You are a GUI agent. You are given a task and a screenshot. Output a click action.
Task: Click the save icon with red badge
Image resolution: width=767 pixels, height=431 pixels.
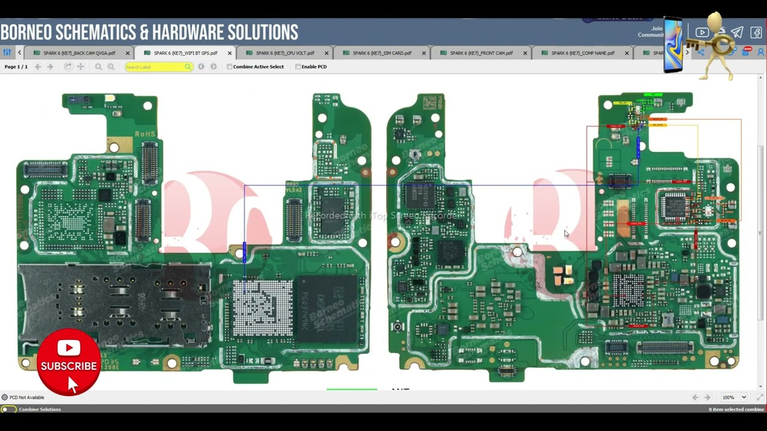pyautogui.click(x=746, y=52)
